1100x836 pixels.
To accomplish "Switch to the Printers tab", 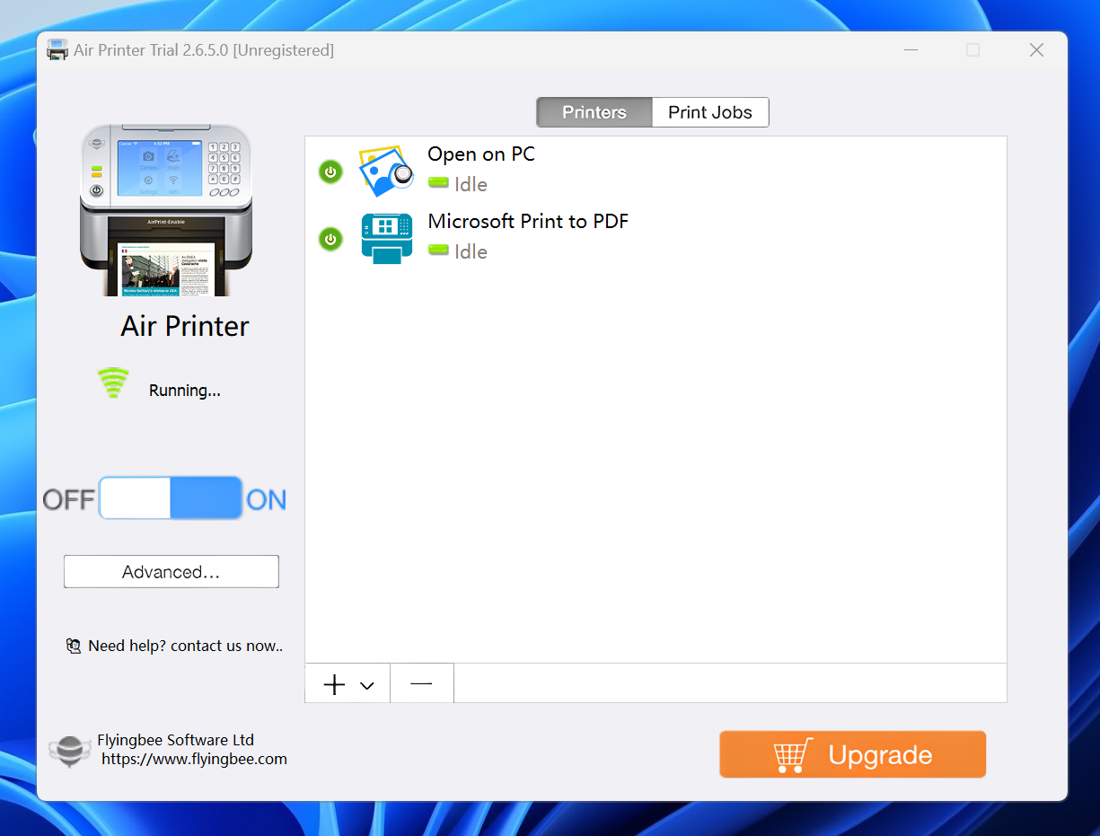I will [594, 112].
